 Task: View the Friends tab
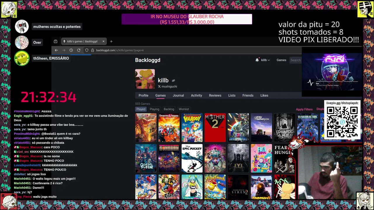[248, 95]
